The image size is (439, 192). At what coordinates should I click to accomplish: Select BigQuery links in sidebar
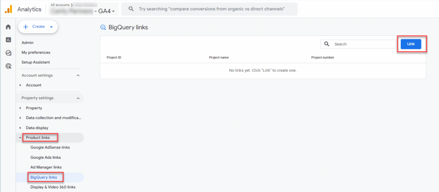(x=43, y=177)
